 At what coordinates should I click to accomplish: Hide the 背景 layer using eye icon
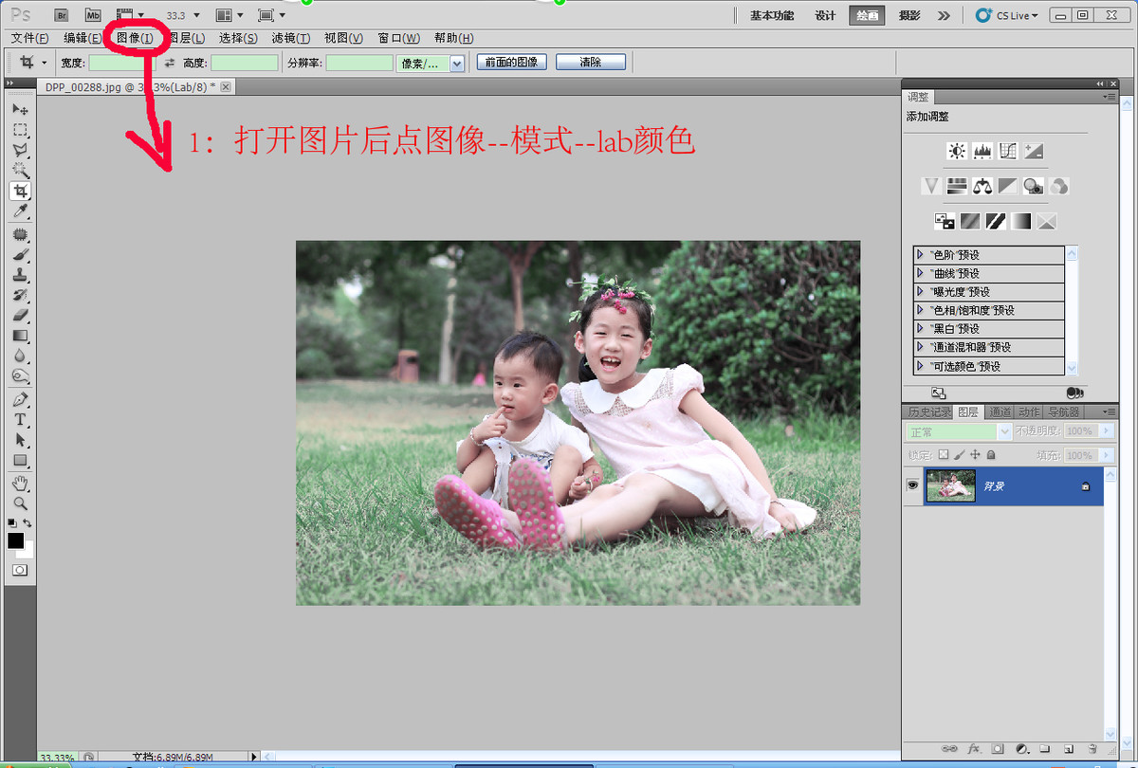pyautogui.click(x=913, y=485)
